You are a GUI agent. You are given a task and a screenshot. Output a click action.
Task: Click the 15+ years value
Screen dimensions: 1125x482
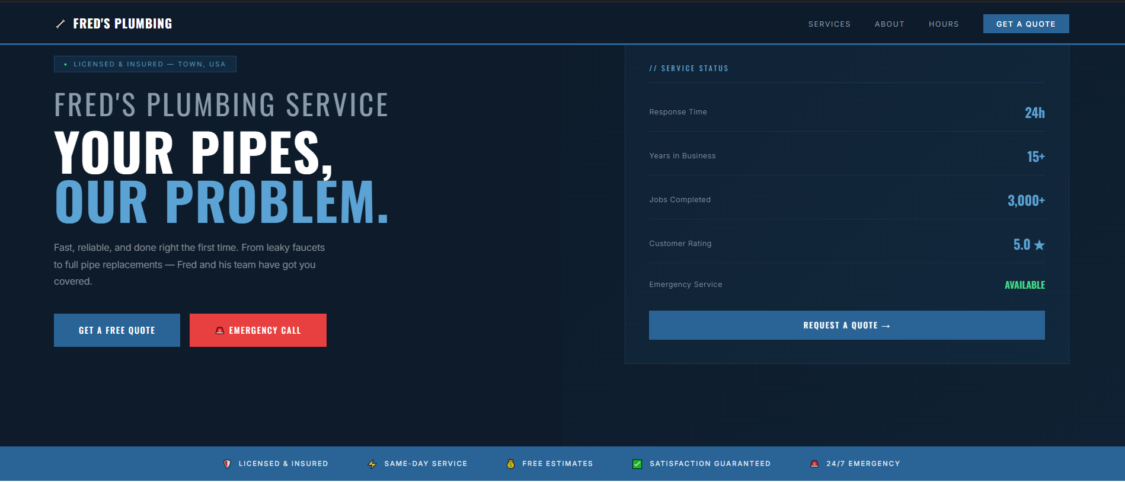click(x=1036, y=157)
